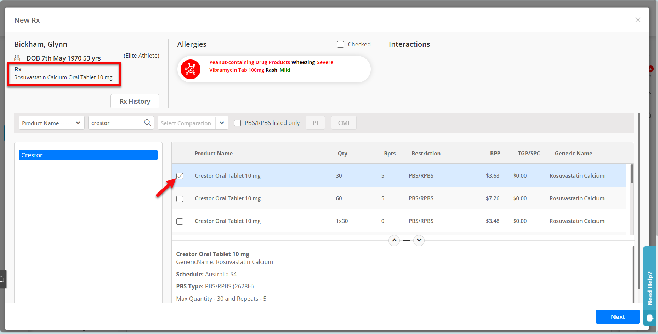The width and height of the screenshot is (658, 334).
Task: Click the Generic Name column header
Action: coord(573,153)
